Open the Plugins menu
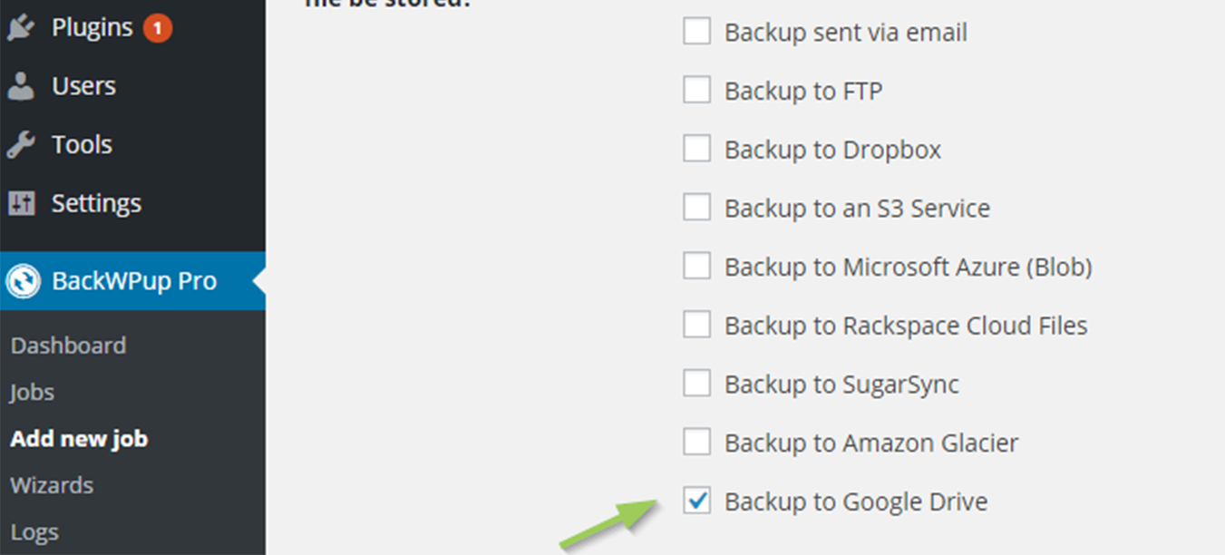This screenshot has width=1225, height=555. pyautogui.click(x=87, y=26)
